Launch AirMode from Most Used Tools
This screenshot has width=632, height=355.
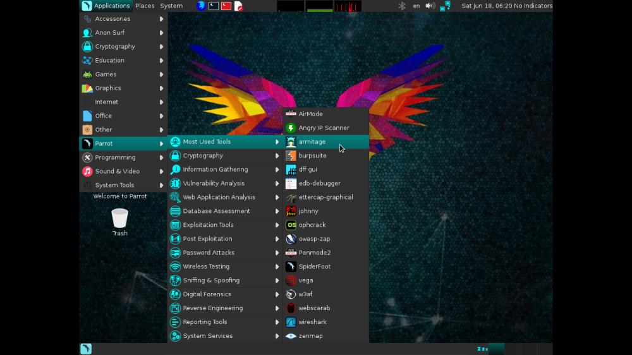pos(325,114)
